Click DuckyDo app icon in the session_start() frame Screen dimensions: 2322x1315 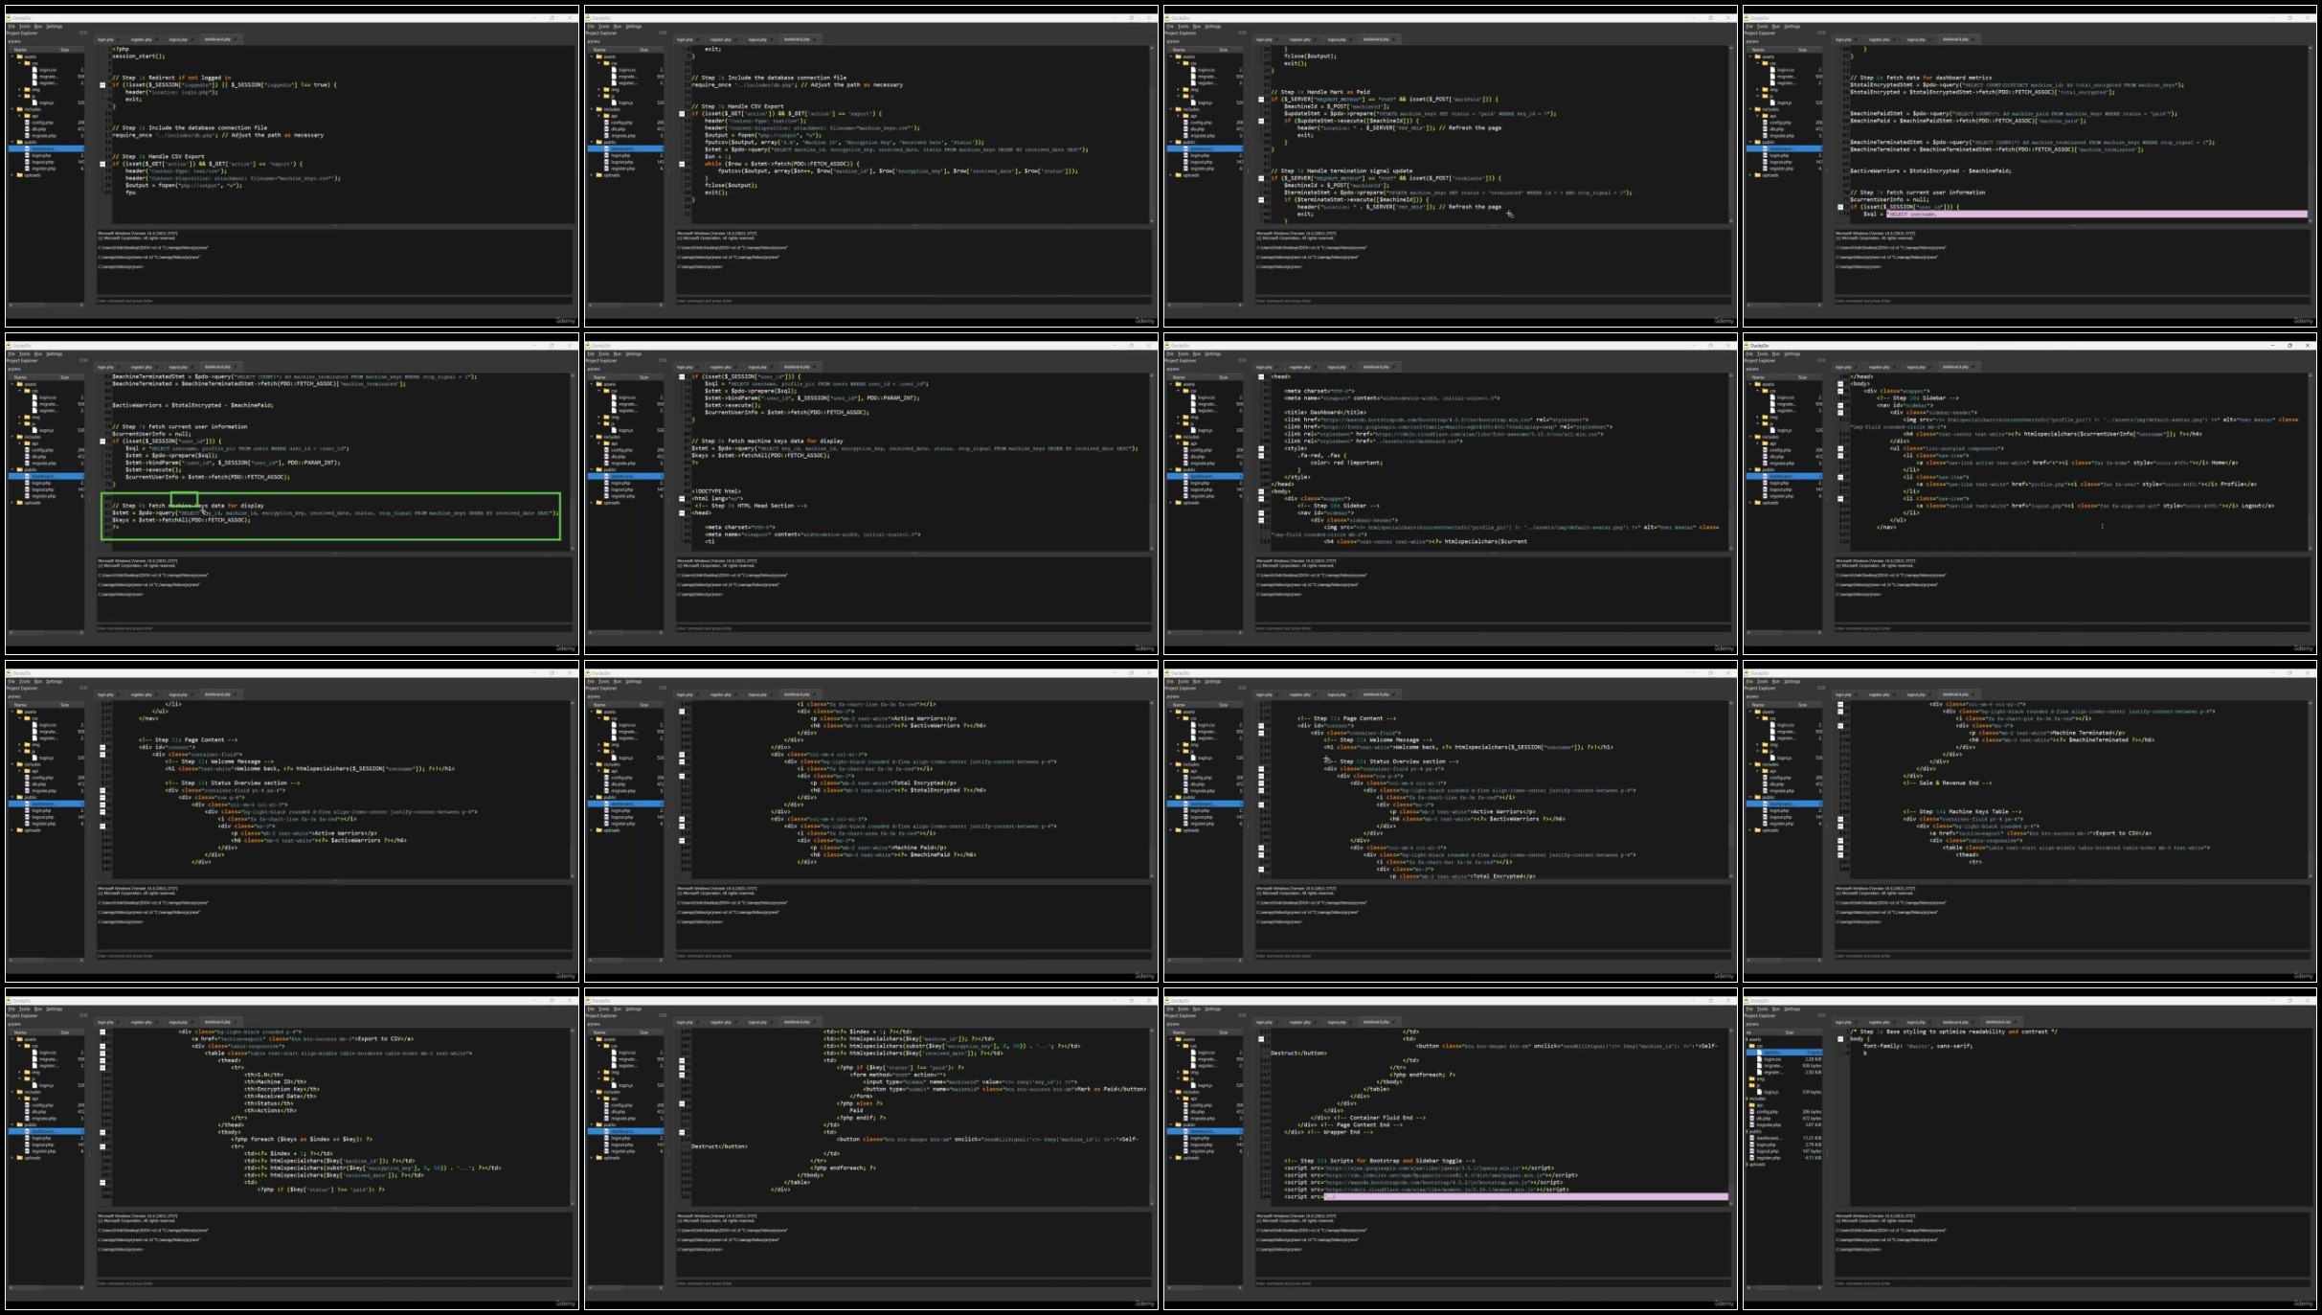pos(10,18)
